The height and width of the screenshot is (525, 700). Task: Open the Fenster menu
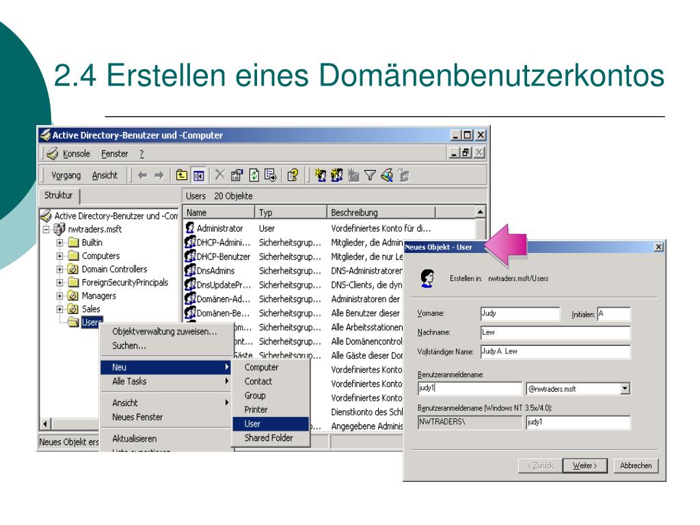point(114,154)
